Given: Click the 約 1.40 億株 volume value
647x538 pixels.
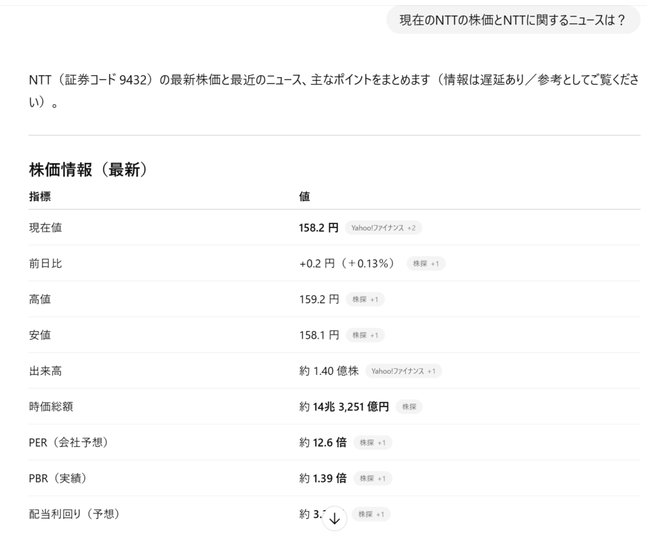Looking at the screenshot, I should pyautogui.click(x=329, y=371).
